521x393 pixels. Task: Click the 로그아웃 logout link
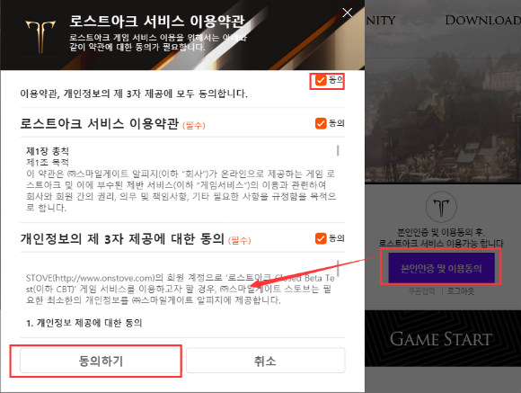[x=461, y=291]
